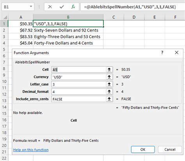Collapse dialog via Currency field arrow button
The width and height of the screenshot is (185, 161).
pyautogui.click(x=109, y=77)
